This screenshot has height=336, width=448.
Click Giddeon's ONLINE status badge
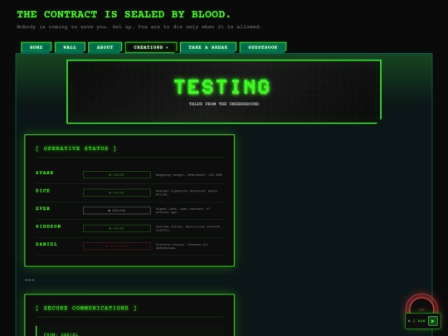pos(117,228)
